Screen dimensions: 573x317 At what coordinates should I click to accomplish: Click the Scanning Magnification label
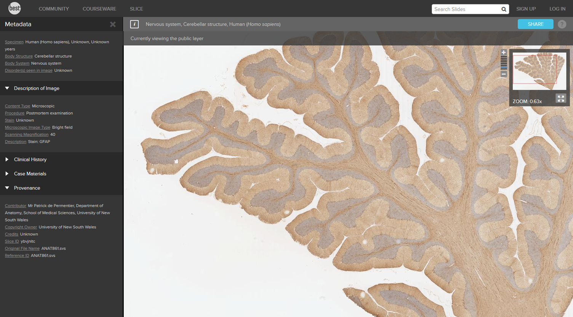27,135
